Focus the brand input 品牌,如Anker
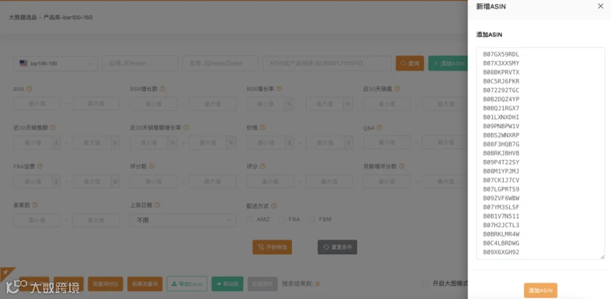The width and height of the screenshot is (611, 299). click(140, 63)
